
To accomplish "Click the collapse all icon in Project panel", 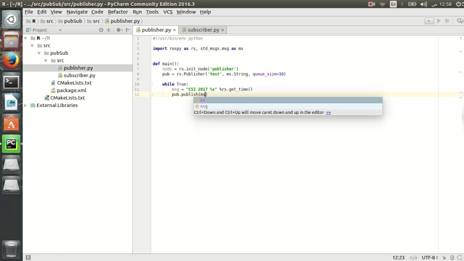I will point(108,30).
